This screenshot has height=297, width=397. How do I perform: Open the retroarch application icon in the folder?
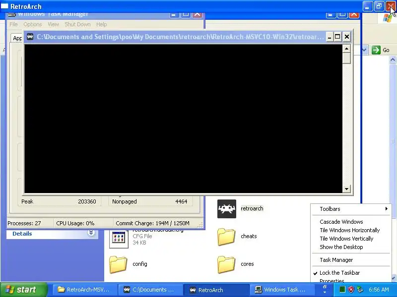tap(227, 209)
